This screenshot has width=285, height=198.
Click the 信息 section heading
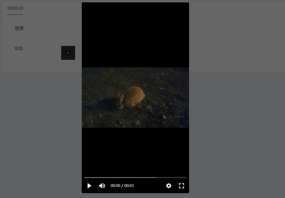coord(19,28)
